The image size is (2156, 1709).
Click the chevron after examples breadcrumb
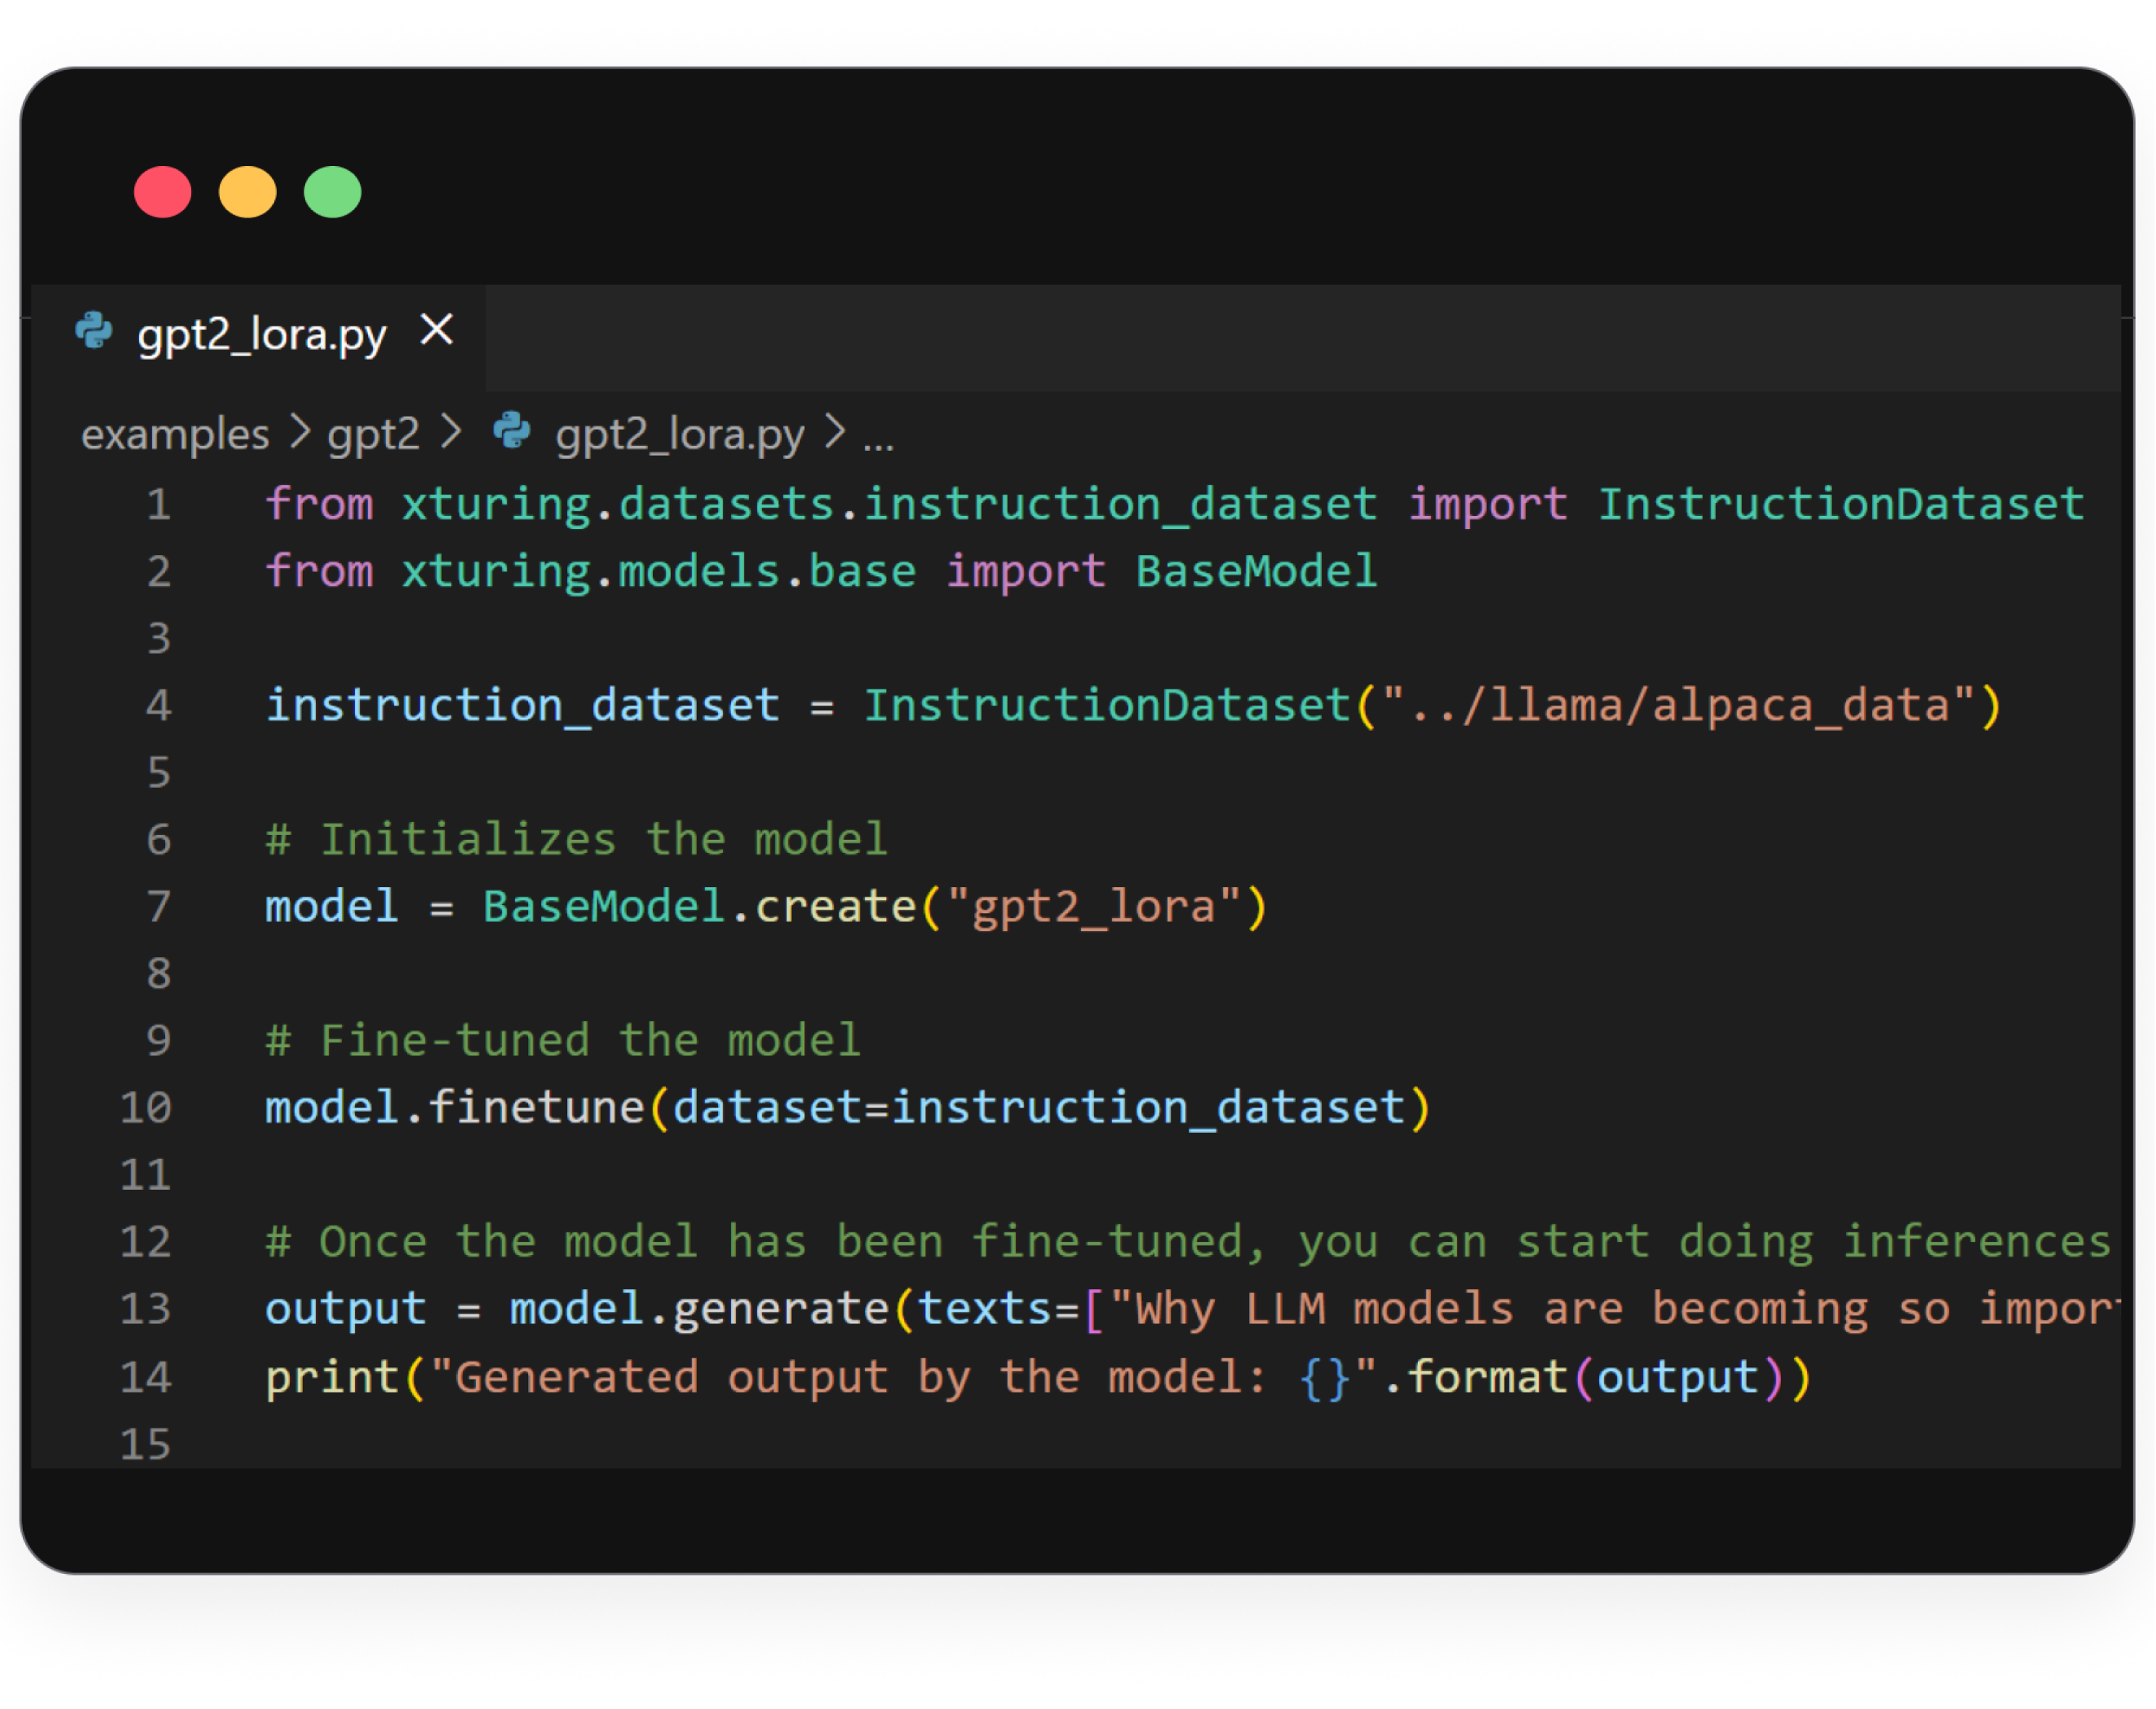(x=299, y=433)
